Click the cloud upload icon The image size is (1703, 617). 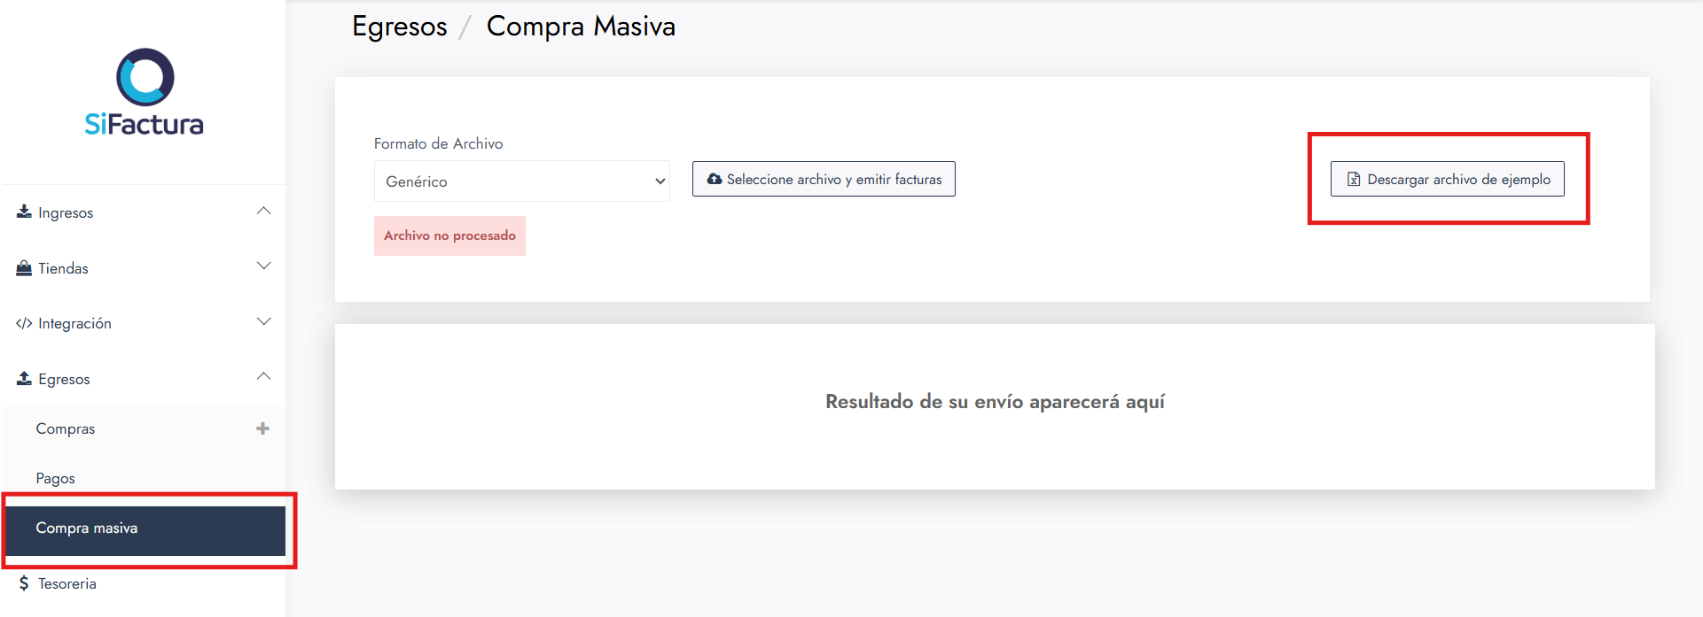[x=715, y=179]
